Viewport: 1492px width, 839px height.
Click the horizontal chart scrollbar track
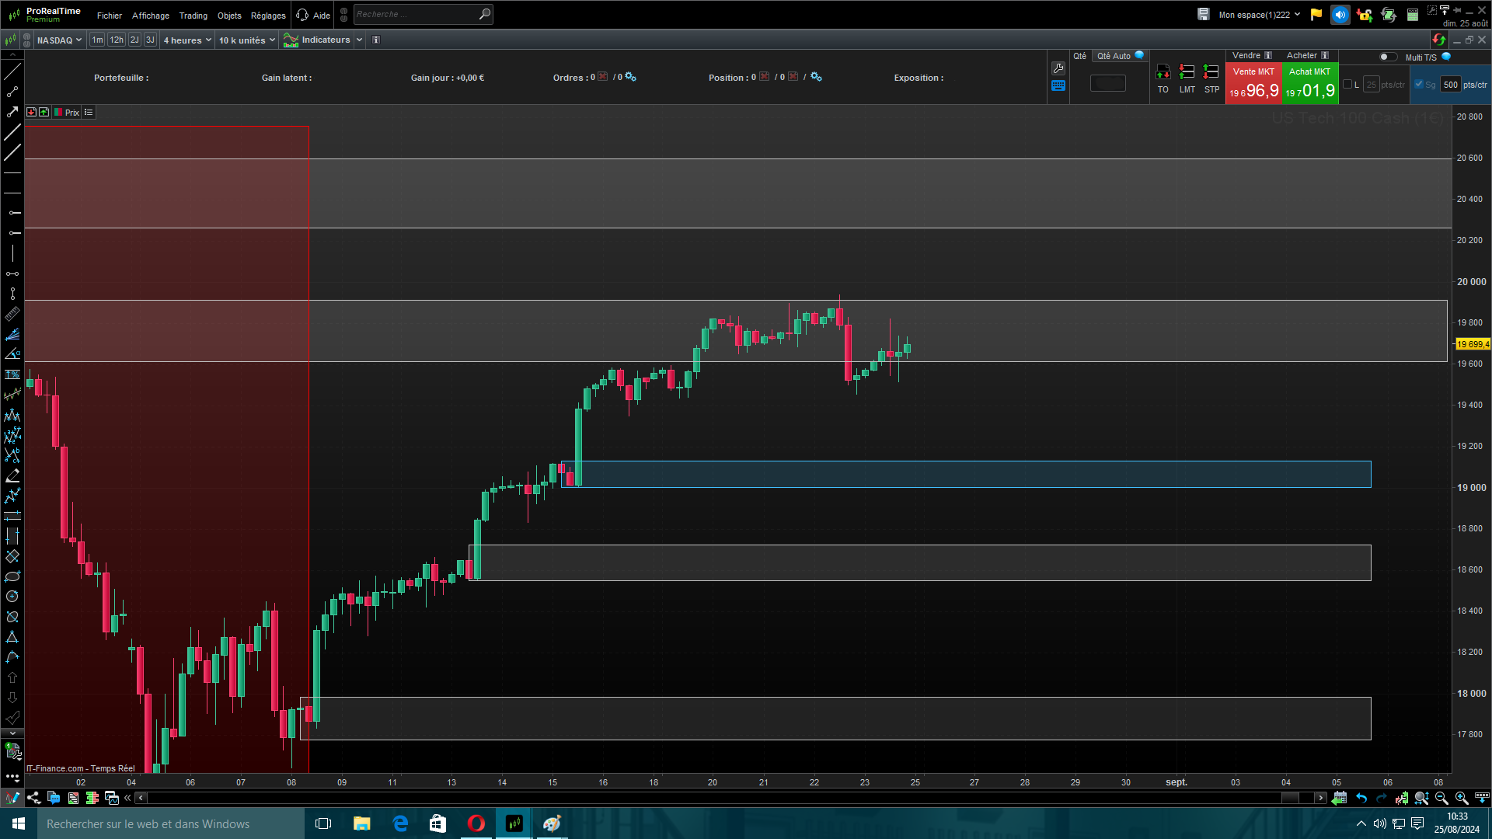pyautogui.click(x=699, y=798)
